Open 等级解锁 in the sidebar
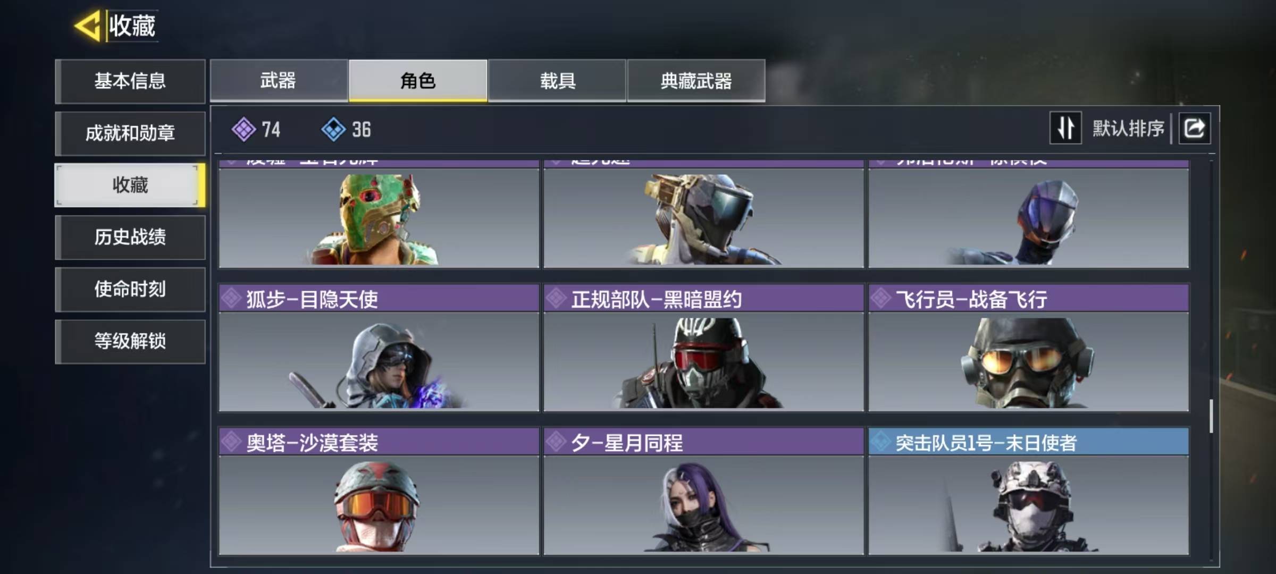The height and width of the screenshot is (574, 1276). [130, 341]
